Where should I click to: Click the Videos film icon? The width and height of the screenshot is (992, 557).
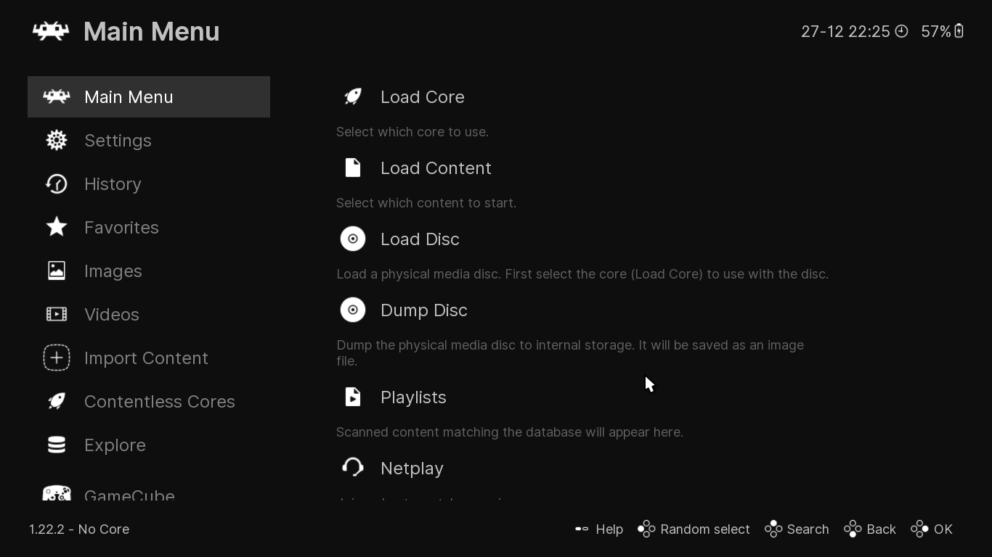click(x=57, y=314)
